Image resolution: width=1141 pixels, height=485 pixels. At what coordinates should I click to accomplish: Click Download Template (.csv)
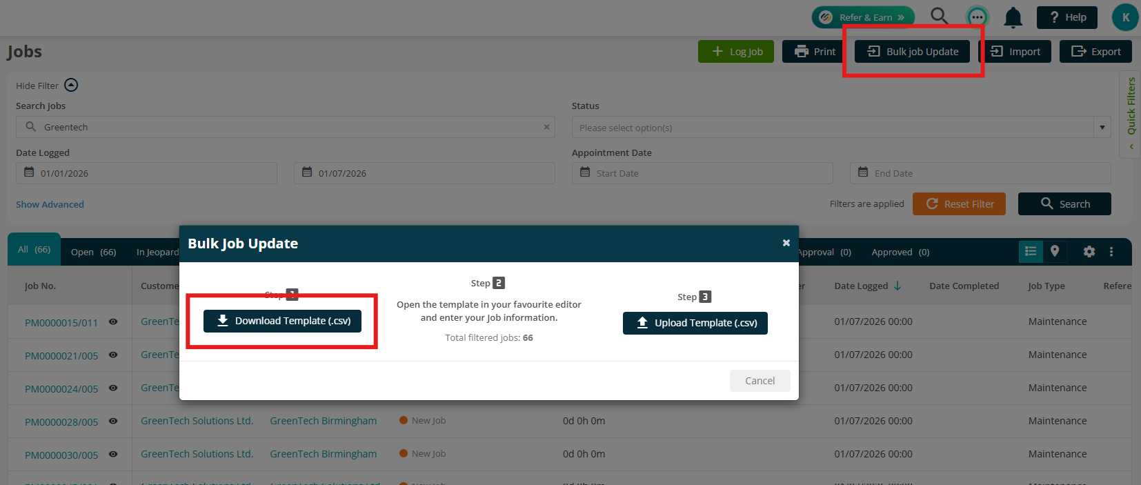[282, 321]
